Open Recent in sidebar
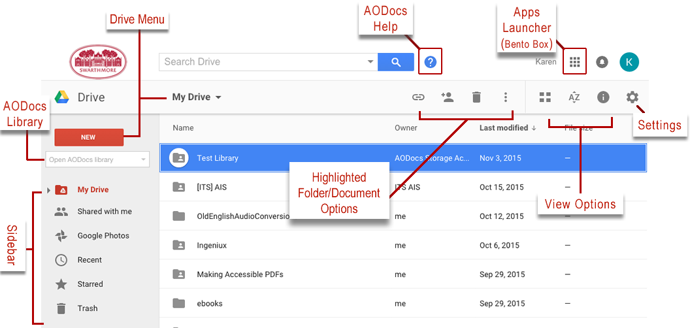Screen dimensions: 690x328 tap(90, 260)
